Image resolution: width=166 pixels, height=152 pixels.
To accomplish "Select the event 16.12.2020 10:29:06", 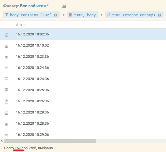I will (x=83, y=134).
